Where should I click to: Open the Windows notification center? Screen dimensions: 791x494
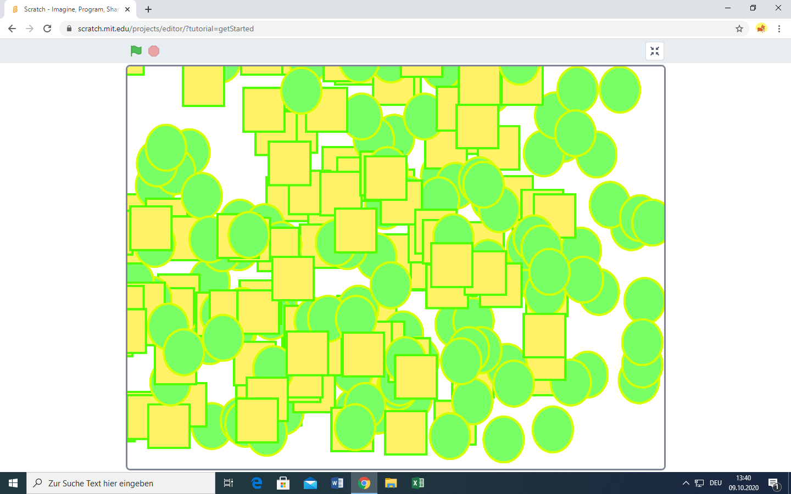(x=774, y=483)
